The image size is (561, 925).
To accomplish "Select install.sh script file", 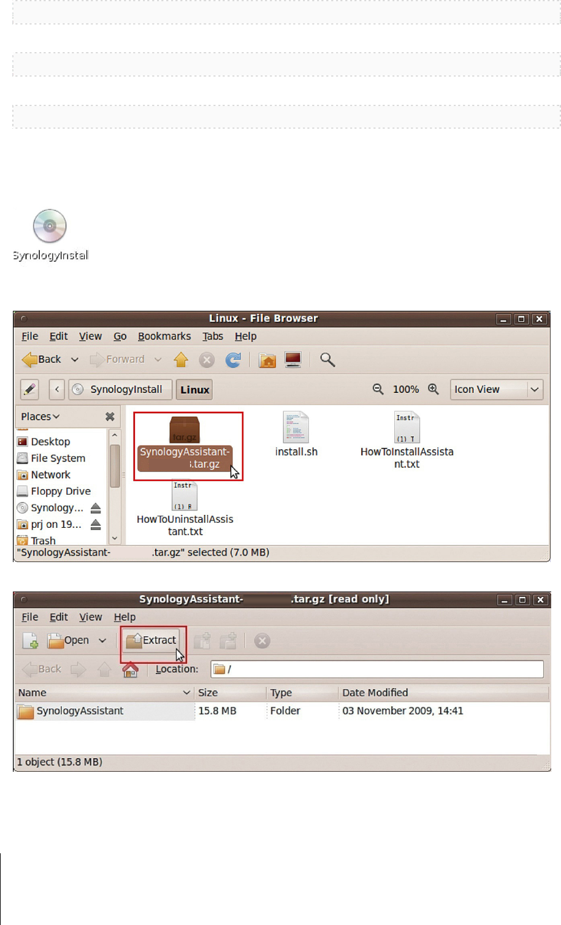I will (x=296, y=435).
